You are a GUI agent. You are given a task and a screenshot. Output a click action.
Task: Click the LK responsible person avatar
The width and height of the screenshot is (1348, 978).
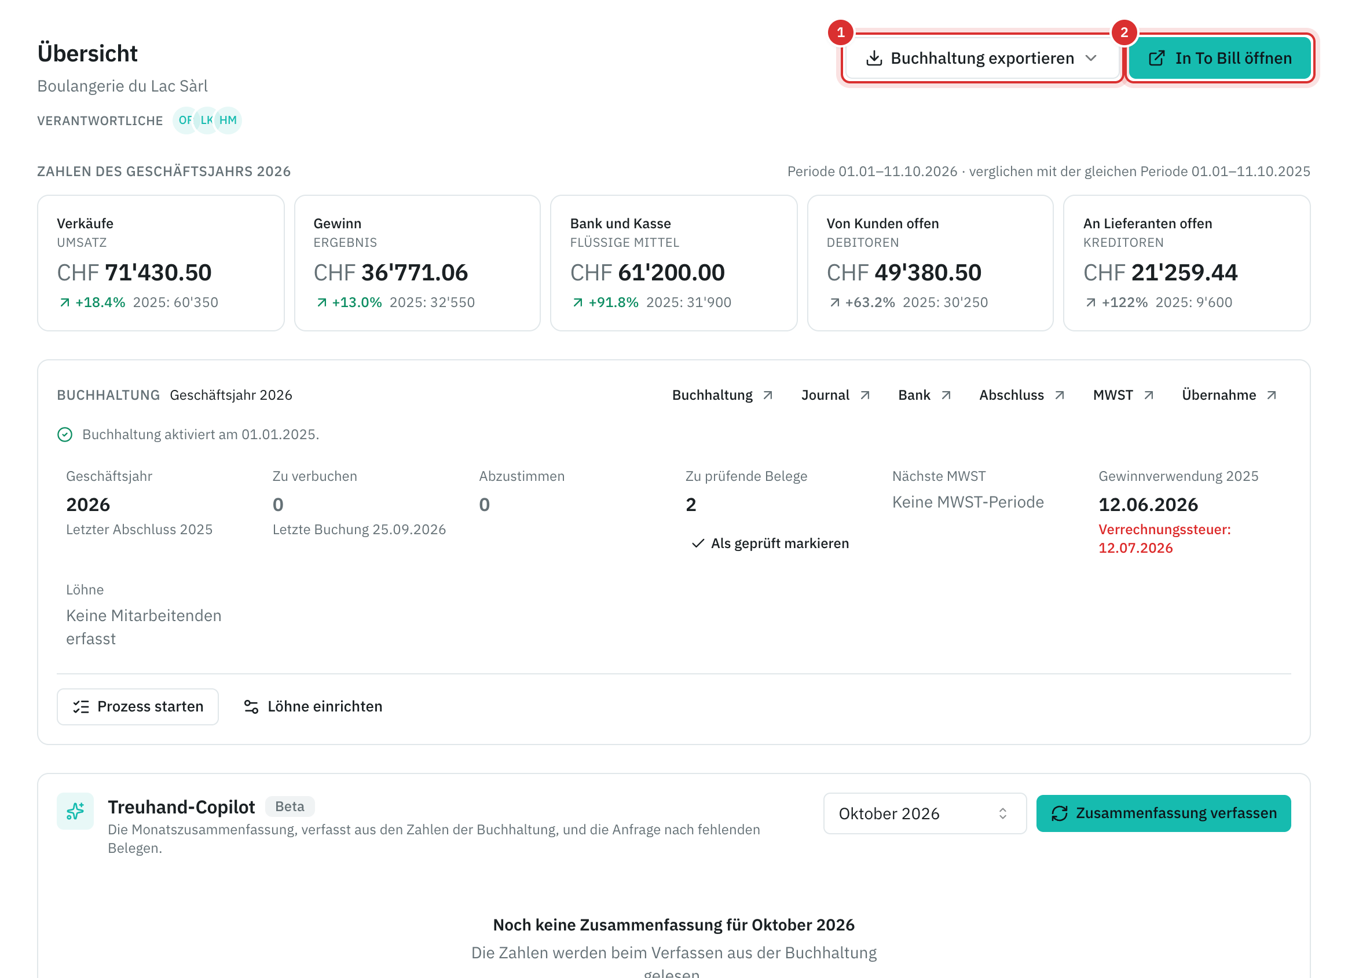tap(206, 120)
